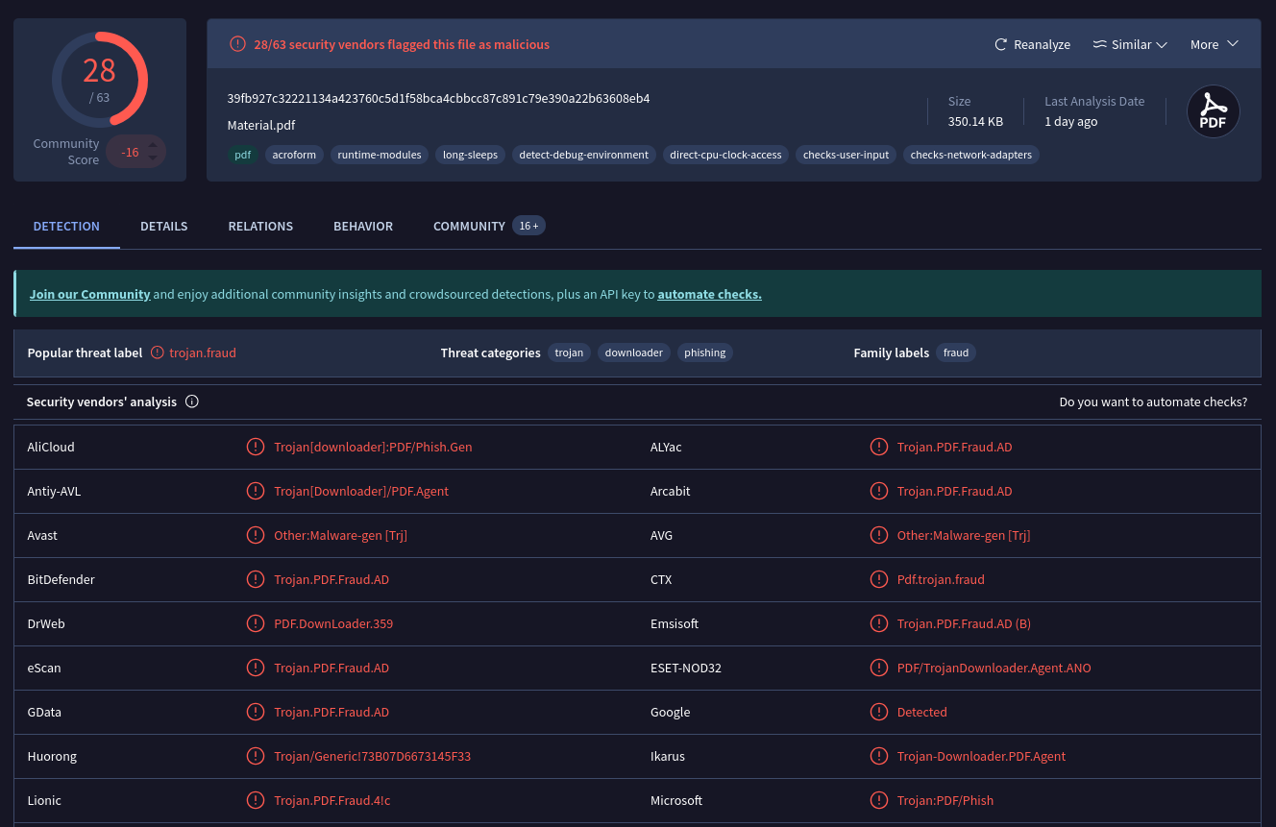Click alert icon in ALYac row

(879, 447)
